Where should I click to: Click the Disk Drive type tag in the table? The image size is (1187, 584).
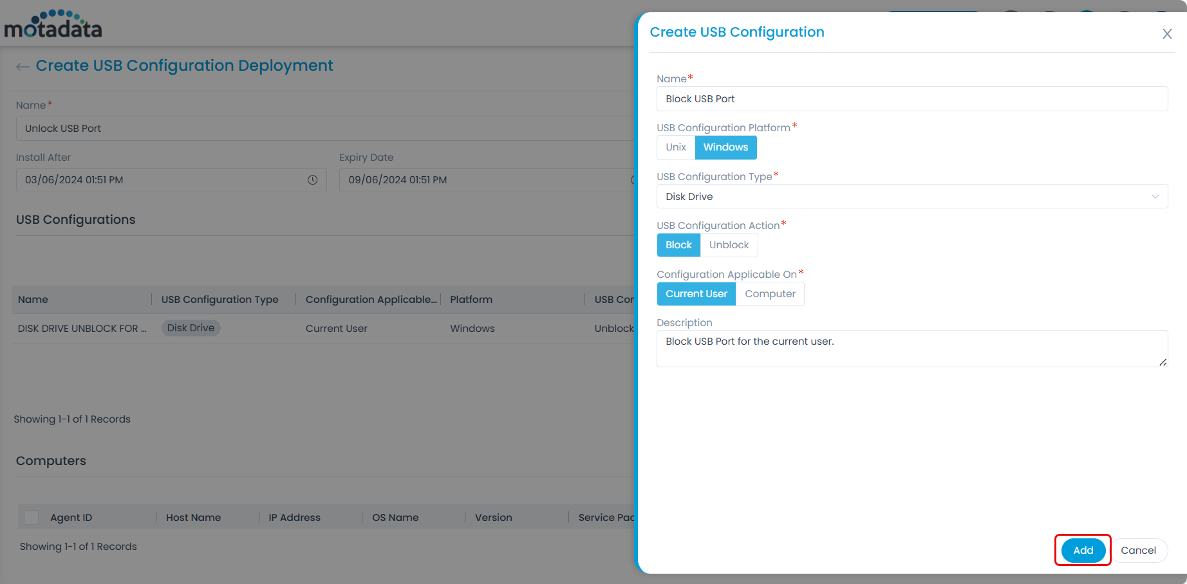click(x=191, y=327)
